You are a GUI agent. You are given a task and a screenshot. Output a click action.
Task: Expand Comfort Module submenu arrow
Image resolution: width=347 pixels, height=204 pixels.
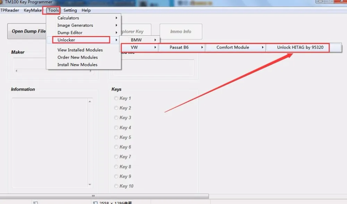coord(263,47)
